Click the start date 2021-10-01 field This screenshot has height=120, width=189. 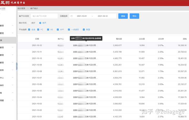[x=82, y=16]
